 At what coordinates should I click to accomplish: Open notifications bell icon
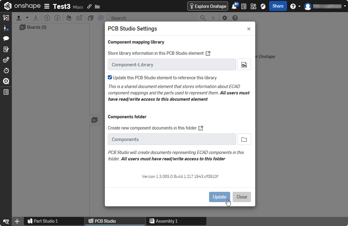[x=234, y=6]
